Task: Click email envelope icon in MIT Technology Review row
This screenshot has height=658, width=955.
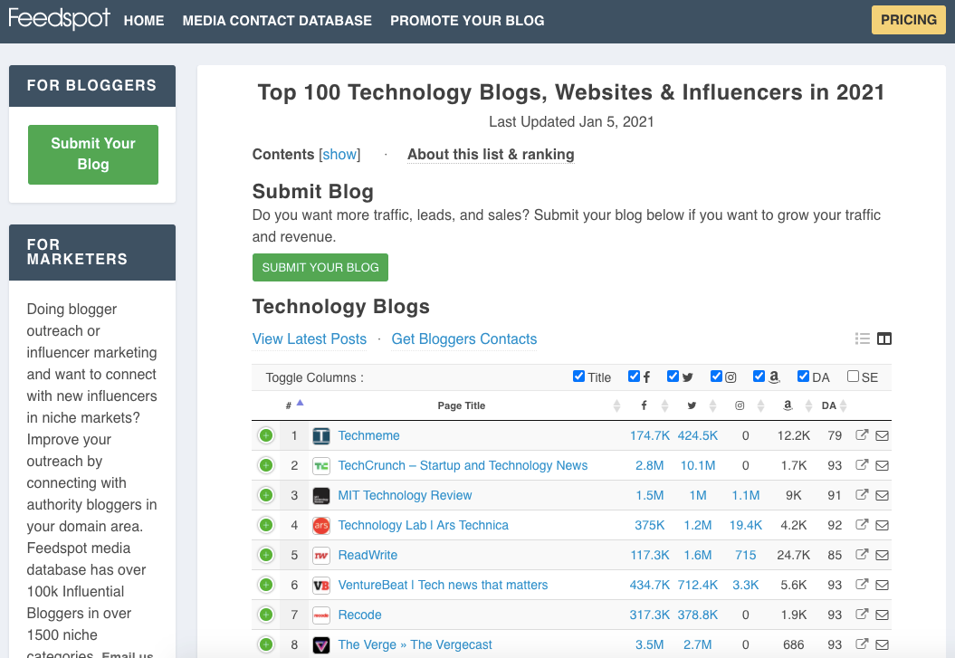Action: tap(882, 495)
